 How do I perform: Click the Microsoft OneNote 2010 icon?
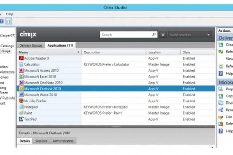[x=21, y=83]
